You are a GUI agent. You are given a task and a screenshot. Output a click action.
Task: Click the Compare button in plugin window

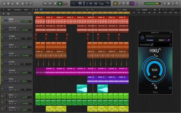[x=150, y=40]
